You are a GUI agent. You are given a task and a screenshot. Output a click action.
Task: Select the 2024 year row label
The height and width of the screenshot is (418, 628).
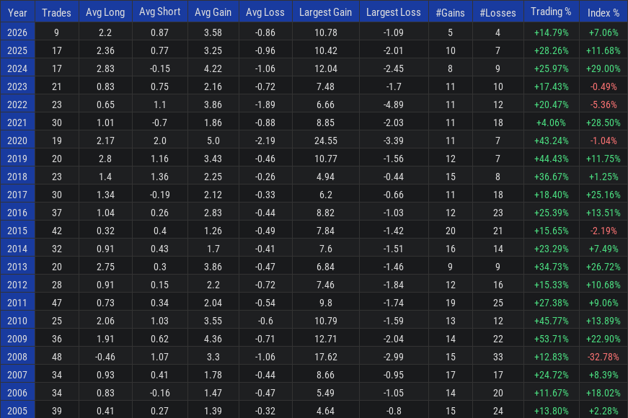point(17,68)
